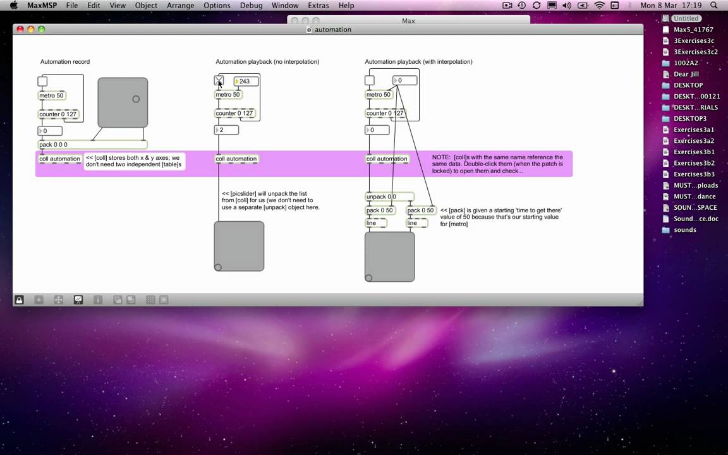
Task: Click the overlapping-squares icon left of the grid icon
Action: pyautogui.click(x=131, y=300)
